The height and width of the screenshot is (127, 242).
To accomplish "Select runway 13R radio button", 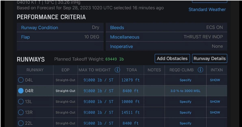I will tap(21, 112).
